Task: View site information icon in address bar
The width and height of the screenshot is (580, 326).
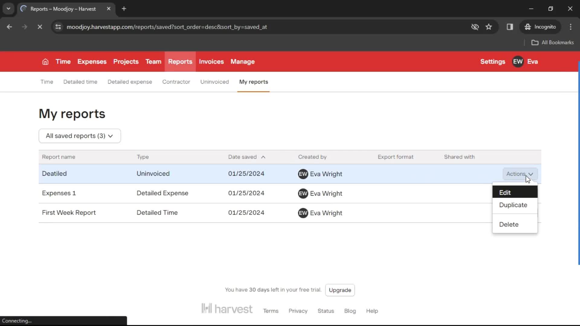Action: tap(58, 27)
